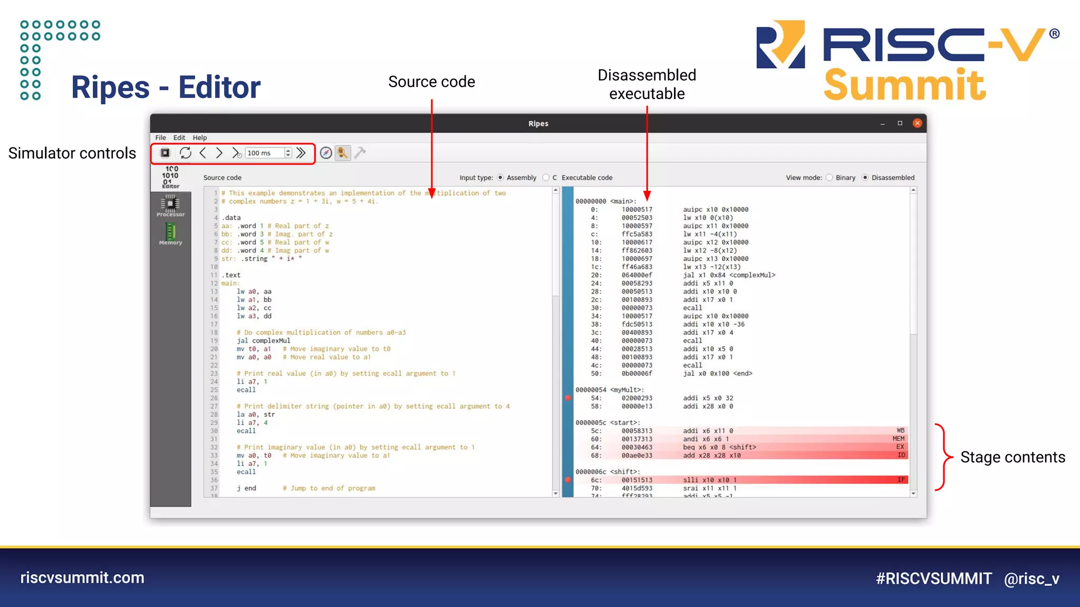This screenshot has width=1080, height=607.
Task: Toggle the breakpoint at address 6c
Action: point(568,480)
